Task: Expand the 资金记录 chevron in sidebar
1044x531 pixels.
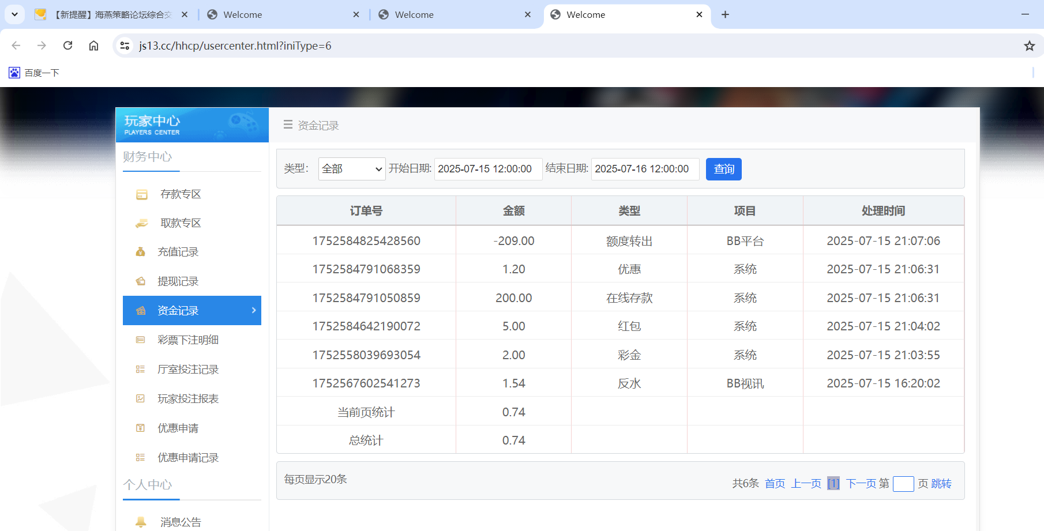Action: (x=253, y=310)
